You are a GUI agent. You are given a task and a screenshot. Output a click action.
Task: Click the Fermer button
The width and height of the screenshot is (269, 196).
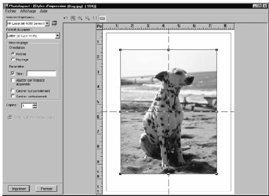47,188
